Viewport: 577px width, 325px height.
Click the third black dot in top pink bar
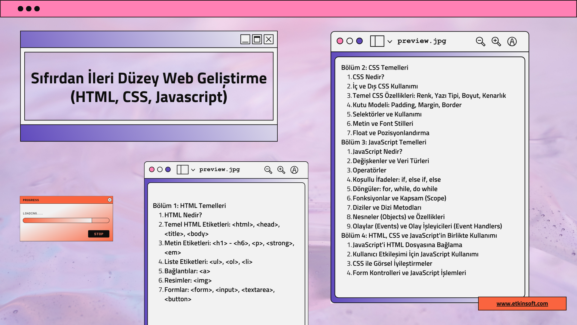[37, 9]
